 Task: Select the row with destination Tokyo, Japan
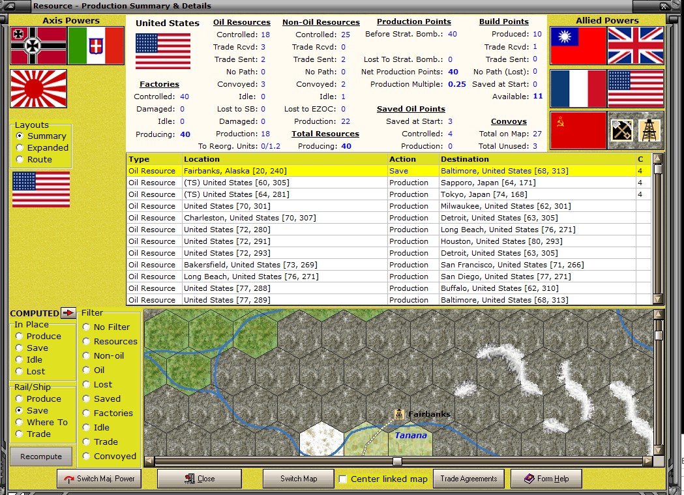tap(389, 194)
